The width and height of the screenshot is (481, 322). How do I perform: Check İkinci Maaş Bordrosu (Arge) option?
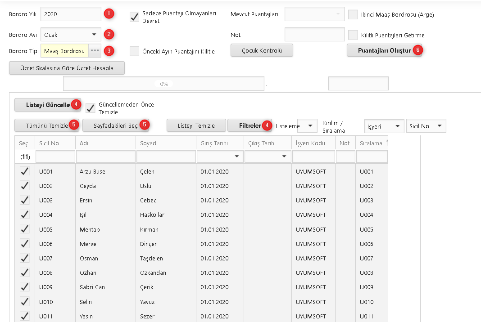(353, 14)
